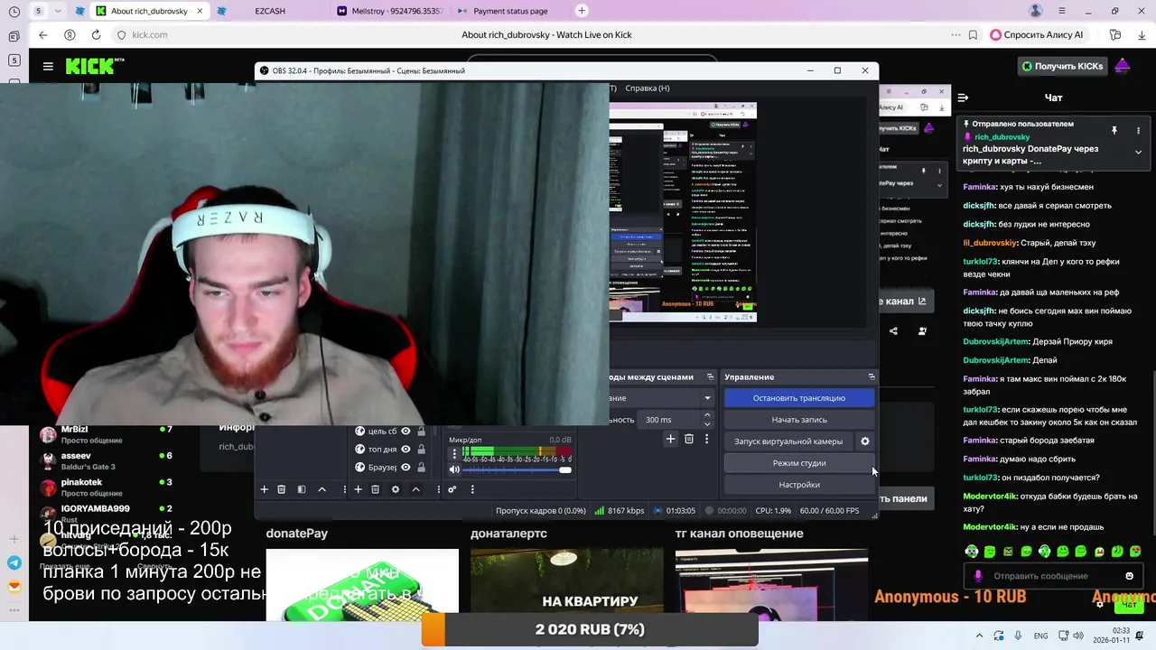
Task: Hide the 'Браузер' source
Action: click(406, 467)
